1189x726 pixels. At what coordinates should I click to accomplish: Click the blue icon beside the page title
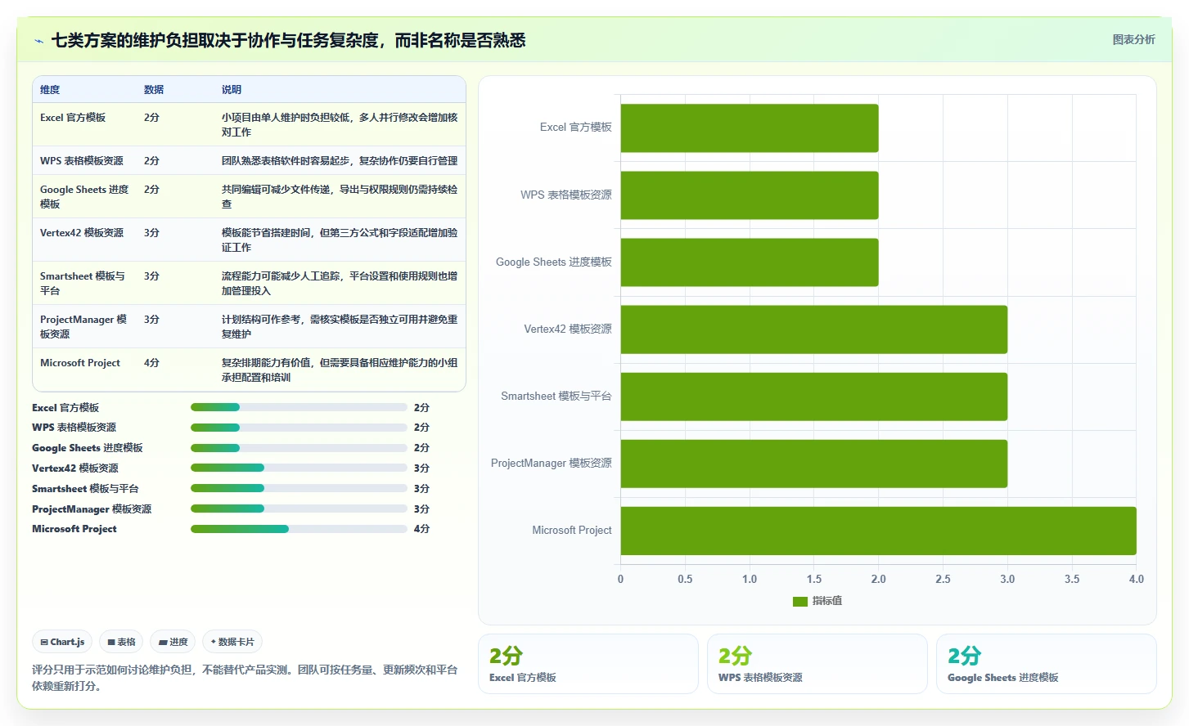[x=38, y=41]
